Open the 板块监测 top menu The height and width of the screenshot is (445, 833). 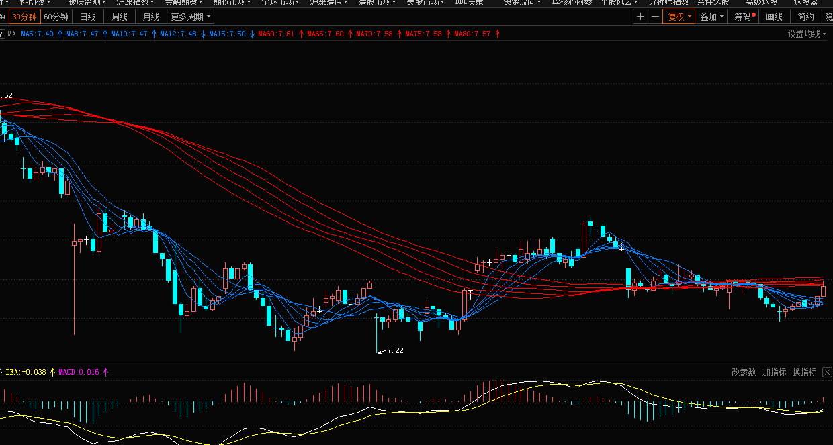pos(87,3)
